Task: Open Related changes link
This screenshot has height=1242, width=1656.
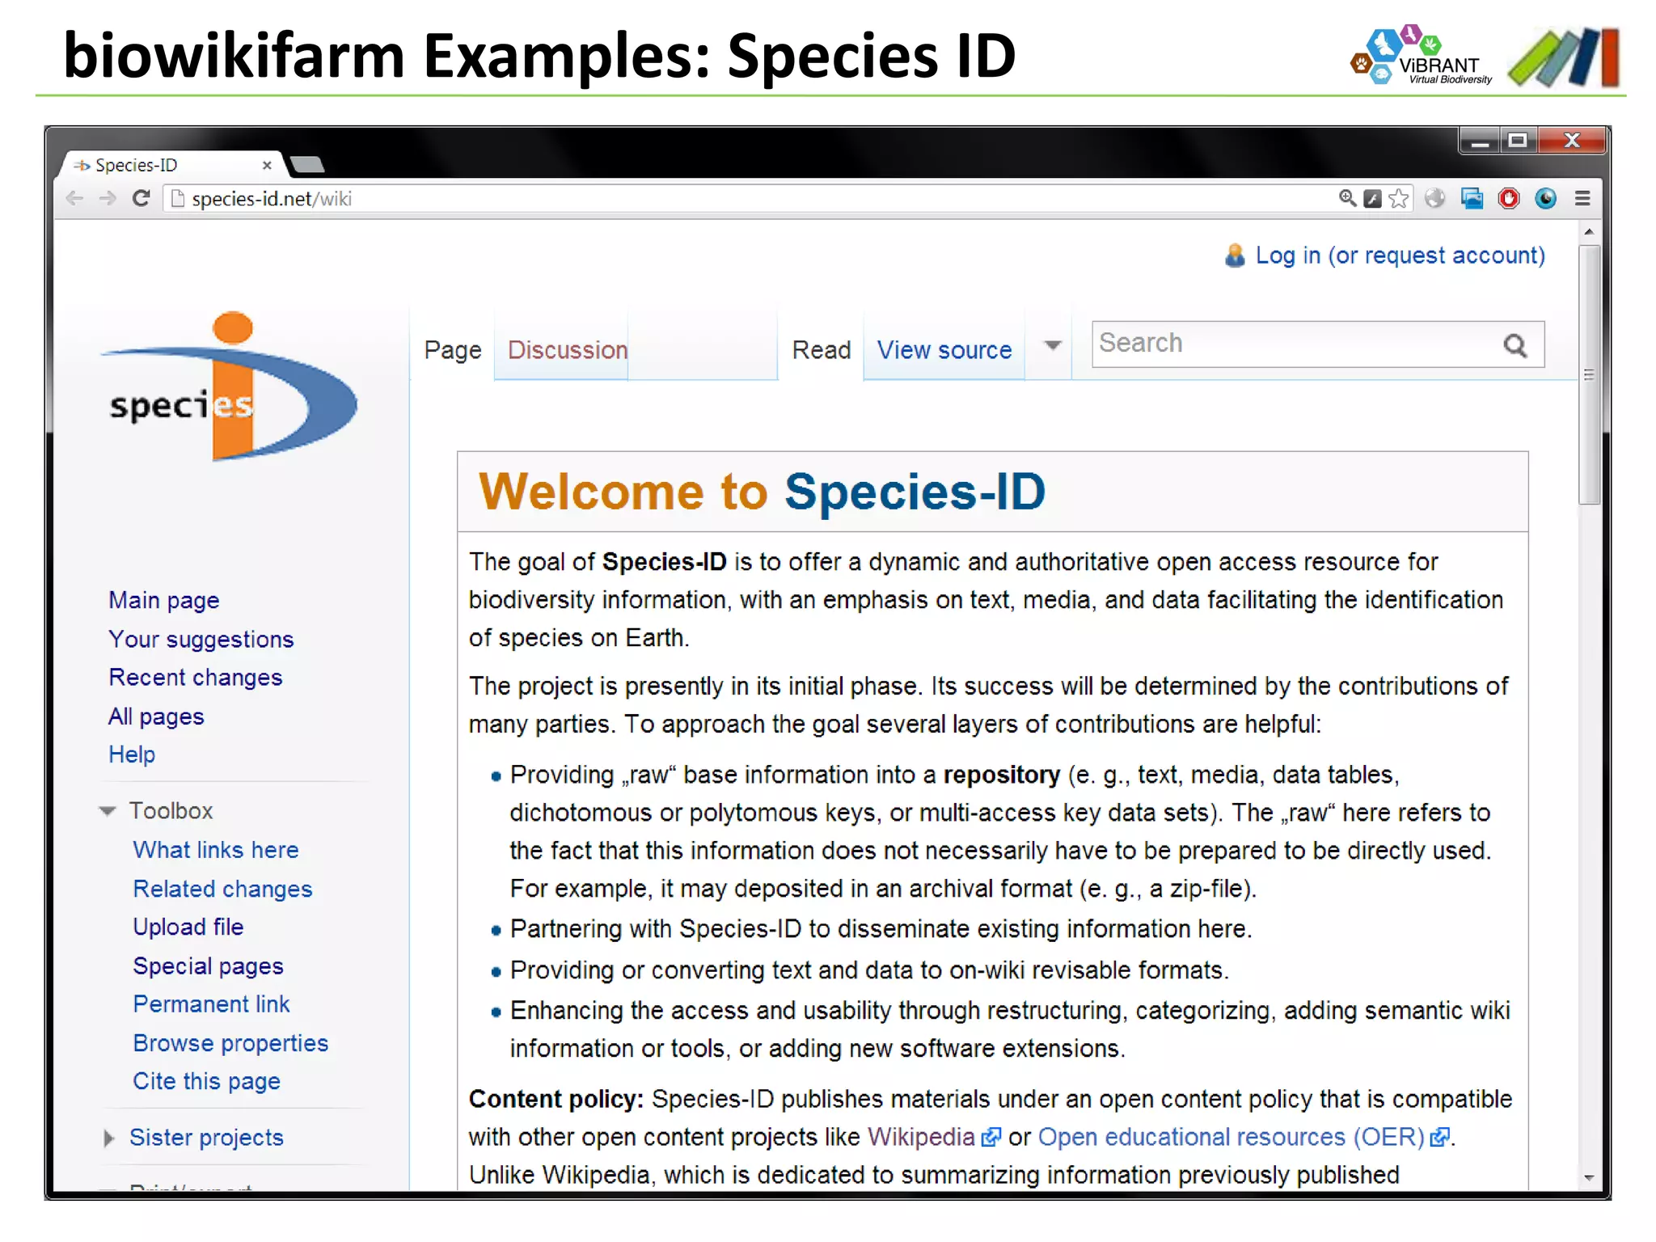Action: coord(222,889)
